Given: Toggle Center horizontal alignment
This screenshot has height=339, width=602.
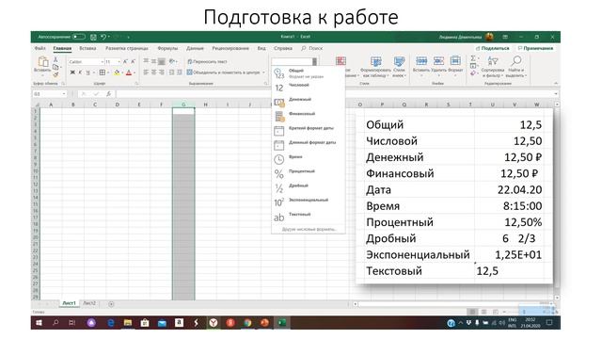Looking at the screenshot, I should [x=153, y=73].
